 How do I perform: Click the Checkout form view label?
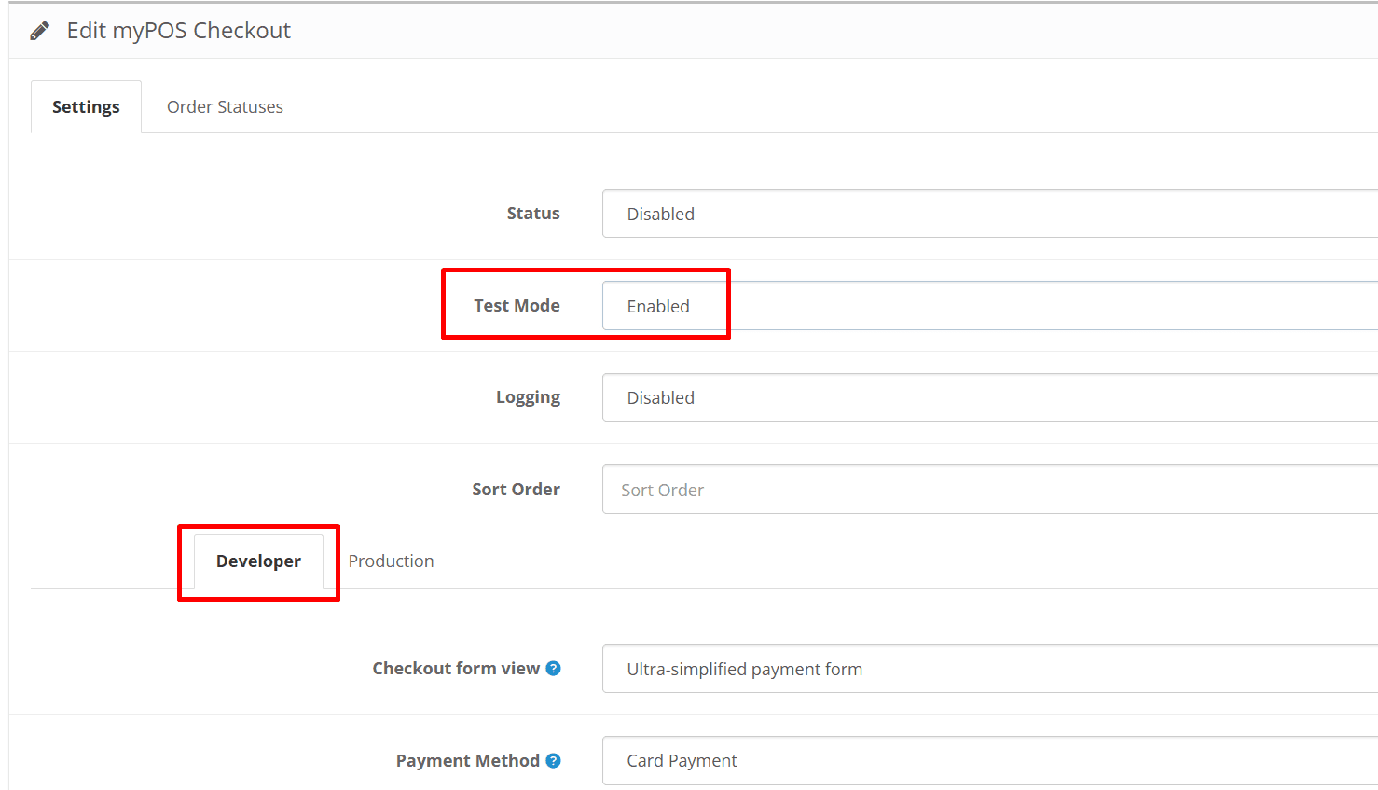456,669
